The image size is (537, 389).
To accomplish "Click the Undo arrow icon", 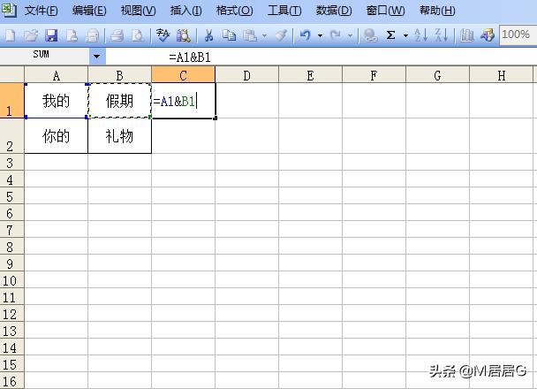I will tap(306, 35).
